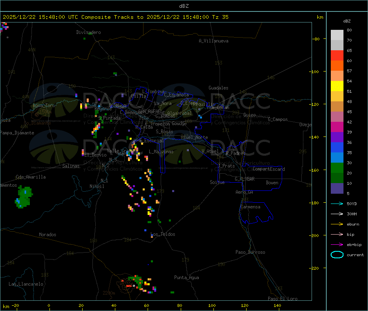Click the white 30HM arrow in legend
This screenshot has width=368, height=311.
point(337,214)
